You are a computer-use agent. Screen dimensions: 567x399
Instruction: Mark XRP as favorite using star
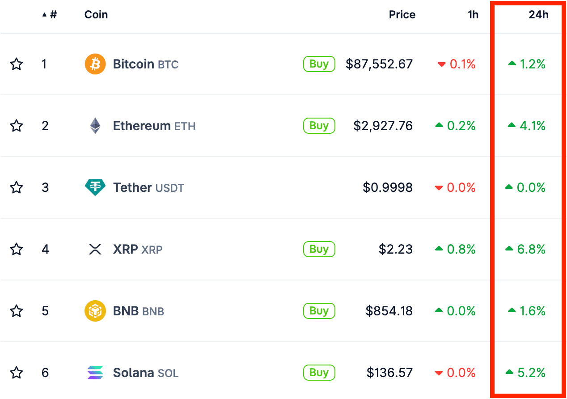pos(17,249)
